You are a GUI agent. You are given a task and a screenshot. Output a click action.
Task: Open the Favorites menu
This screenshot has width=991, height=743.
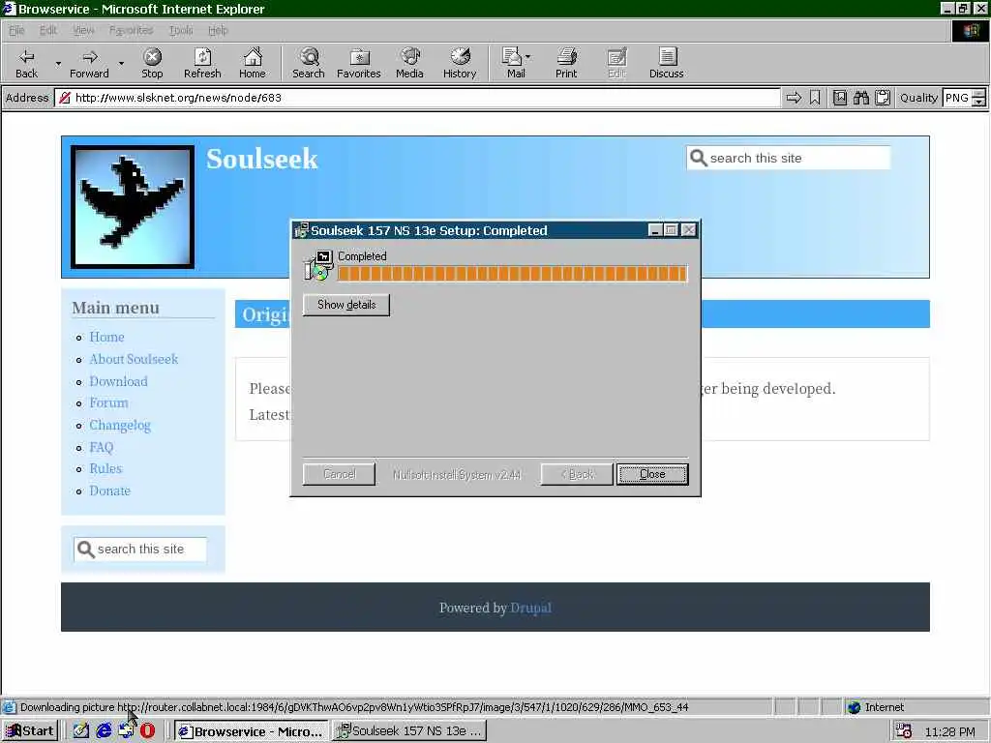click(131, 30)
